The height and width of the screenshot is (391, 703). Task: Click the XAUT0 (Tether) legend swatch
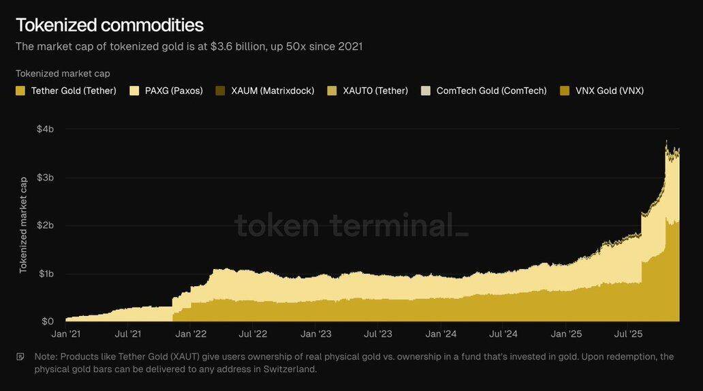tap(332, 91)
